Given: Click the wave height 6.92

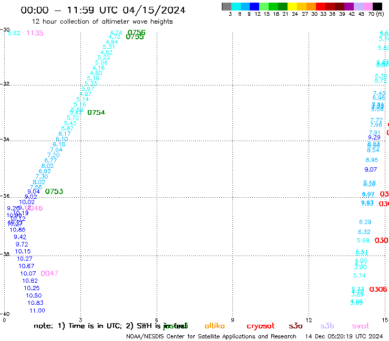Looking at the screenshot, I should pyautogui.click(x=45, y=171).
